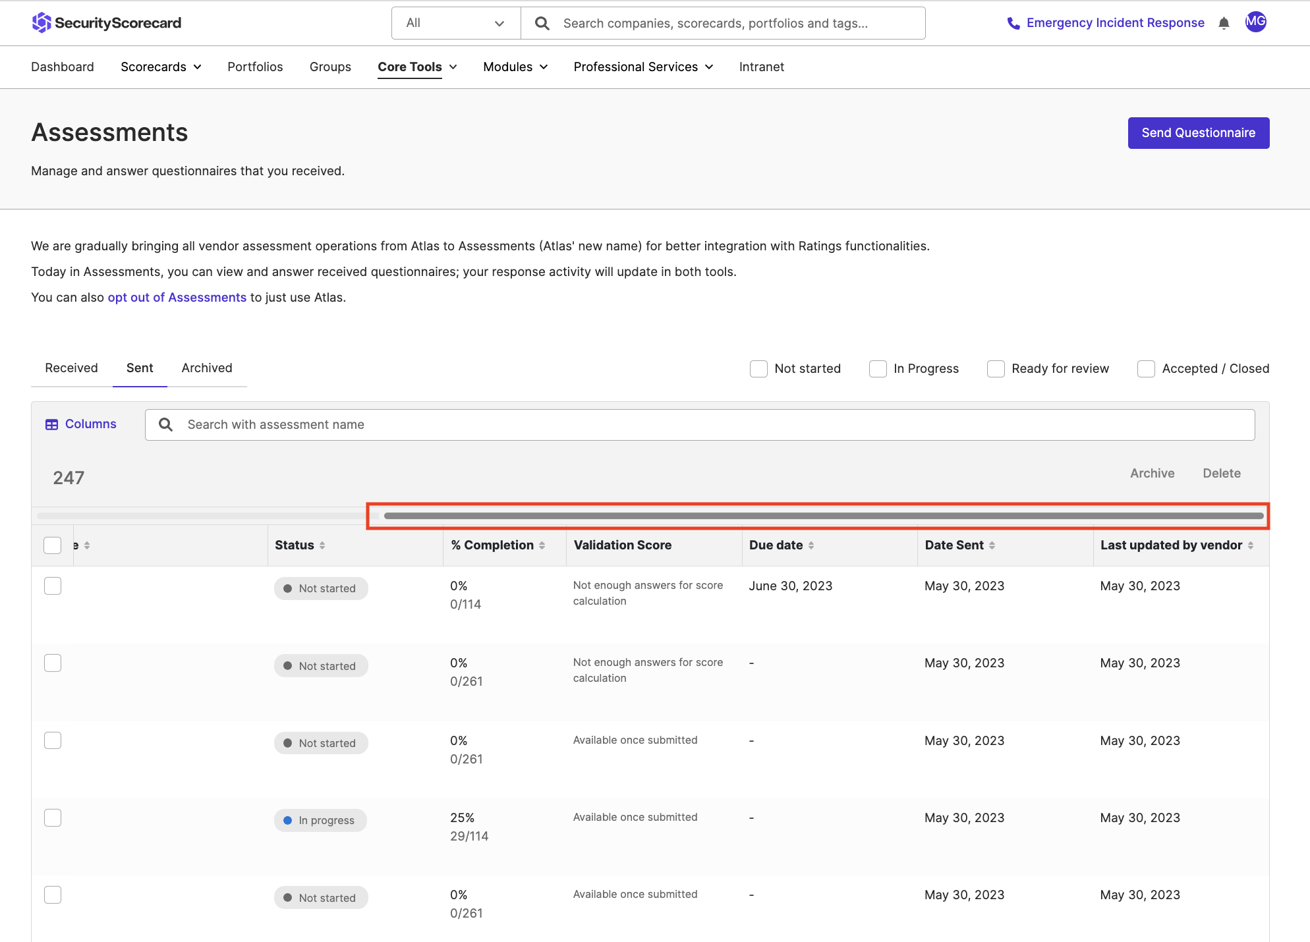Click the SecurityScorecard logo
The height and width of the screenshot is (942, 1310).
(x=105, y=22)
